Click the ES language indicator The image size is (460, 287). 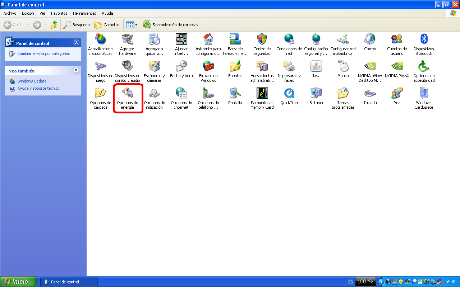[x=350, y=282]
